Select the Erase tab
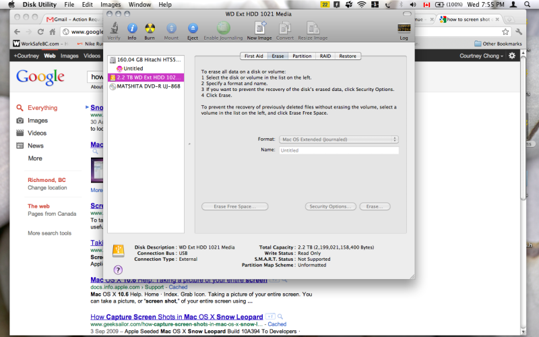The height and width of the screenshot is (337, 539). point(278,56)
